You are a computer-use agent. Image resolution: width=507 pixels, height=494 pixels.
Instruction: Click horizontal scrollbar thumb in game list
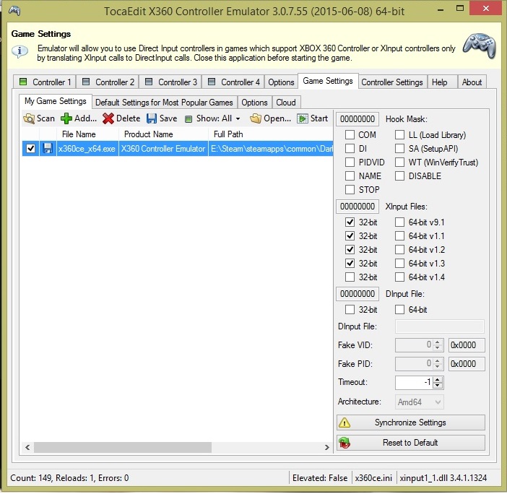coord(123,448)
